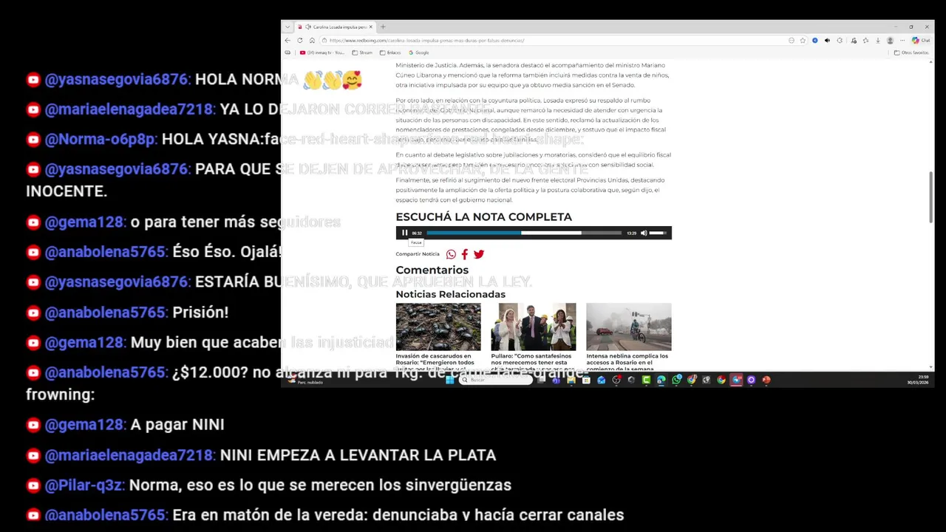Viewport: 946px width, 532px height.
Task: Mute the tab via toolbar sound icon
Action: click(x=827, y=41)
